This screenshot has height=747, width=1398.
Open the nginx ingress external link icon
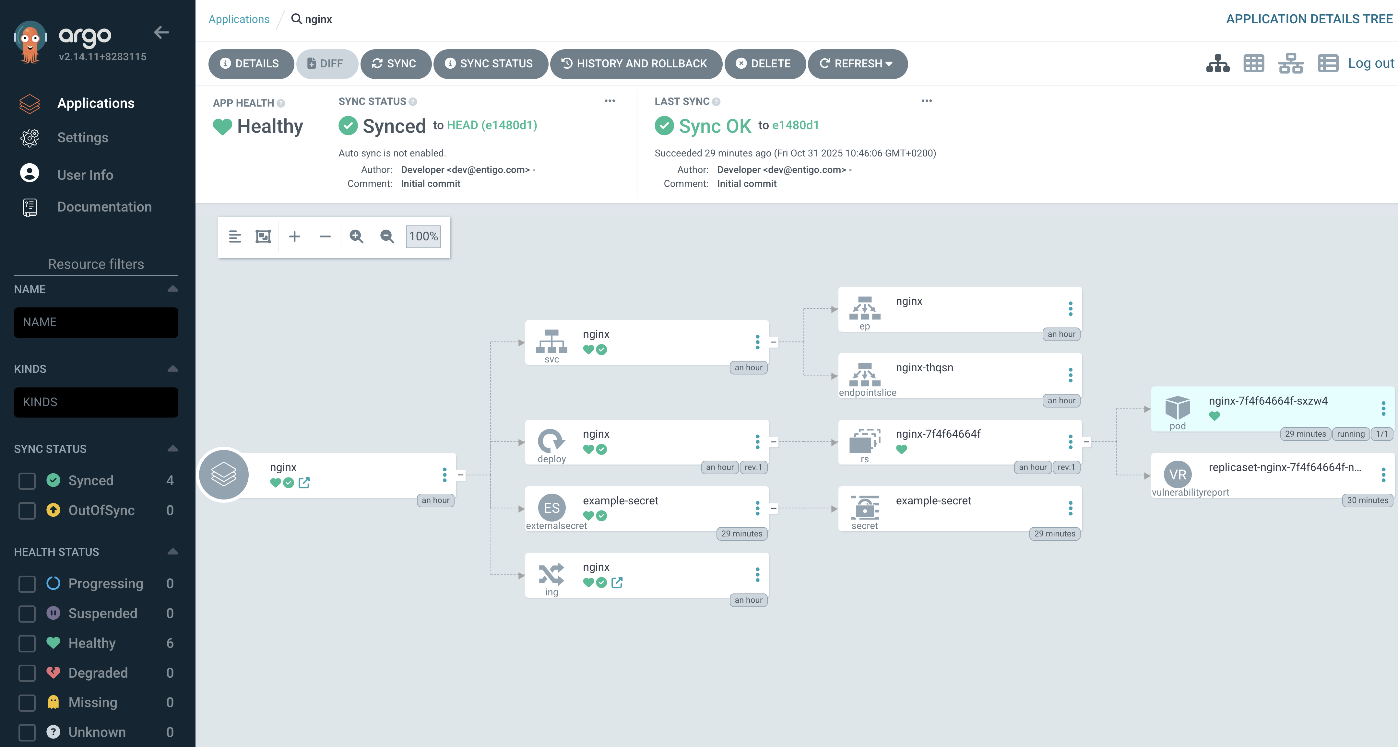click(617, 582)
